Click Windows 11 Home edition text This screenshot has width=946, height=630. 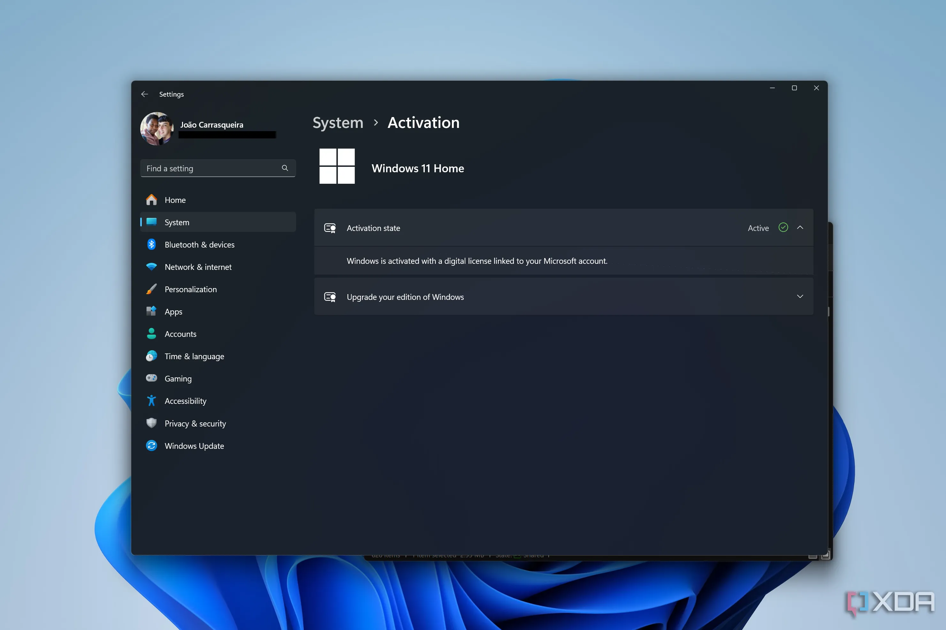tap(418, 168)
